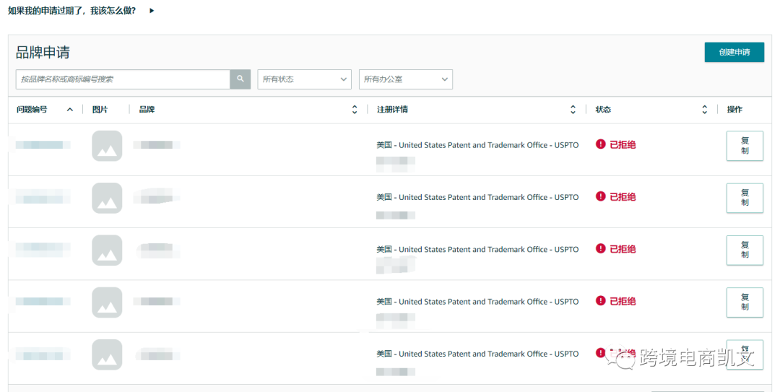This screenshot has height=392, width=780.
Task: Click the 创建申请 button
Action: (x=734, y=52)
